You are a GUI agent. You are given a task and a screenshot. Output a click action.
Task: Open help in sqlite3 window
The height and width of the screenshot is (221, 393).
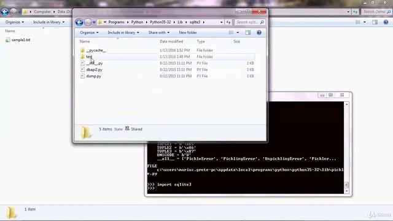point(259,33)
